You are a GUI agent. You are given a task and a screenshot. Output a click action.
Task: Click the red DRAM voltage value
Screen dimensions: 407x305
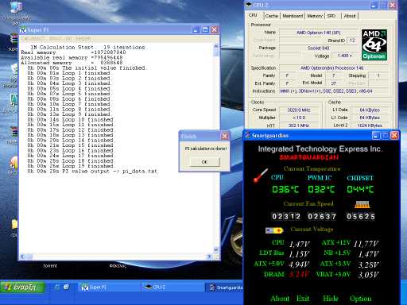point(299,274)
